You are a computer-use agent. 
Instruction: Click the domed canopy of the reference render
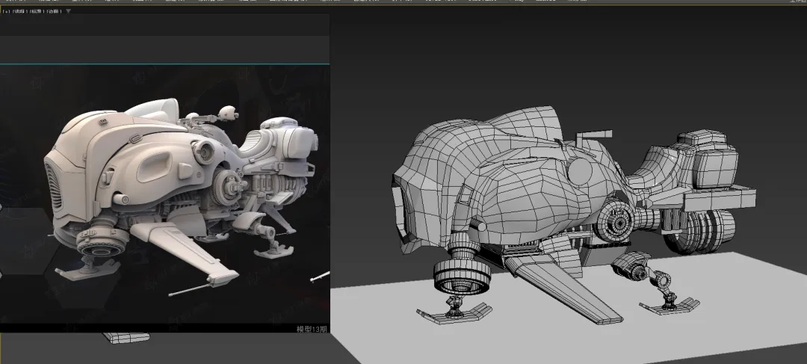tap(153, 110)
